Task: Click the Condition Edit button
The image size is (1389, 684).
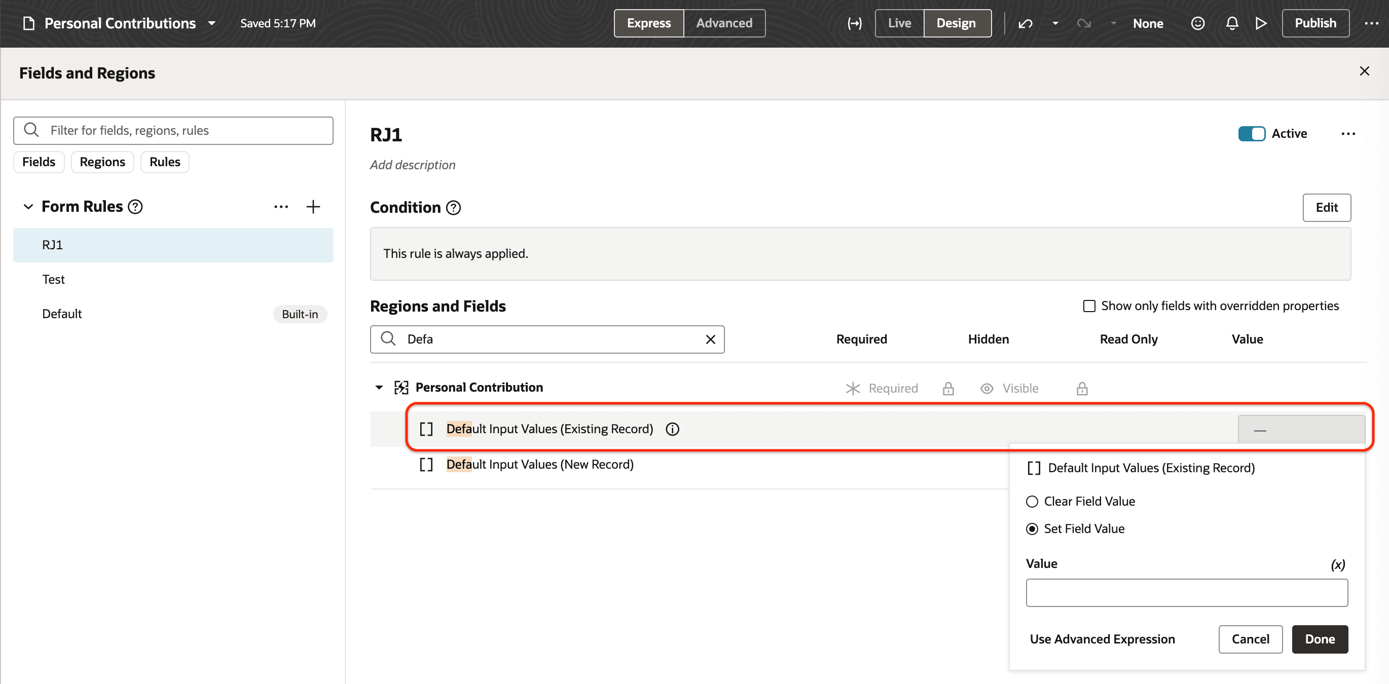Action: pos(1327,208)
